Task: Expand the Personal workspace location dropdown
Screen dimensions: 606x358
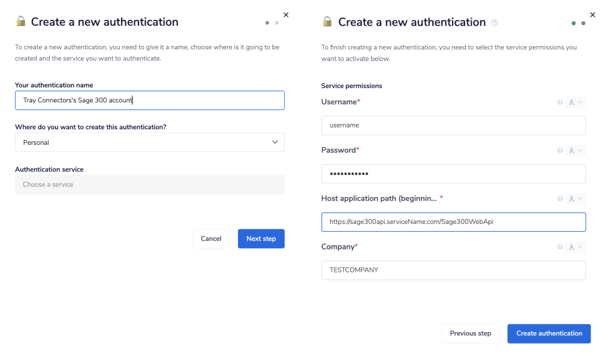Action: (150, 142)
